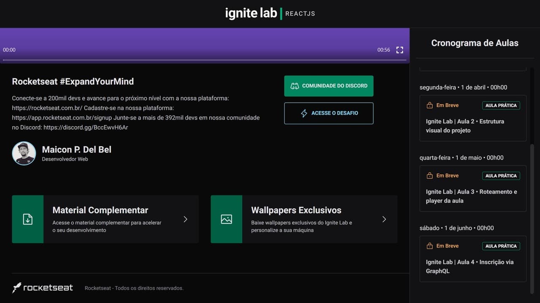Click the lightning bolt challenge icon
Screen dimensions: 540x303
[x=304, y=113]
